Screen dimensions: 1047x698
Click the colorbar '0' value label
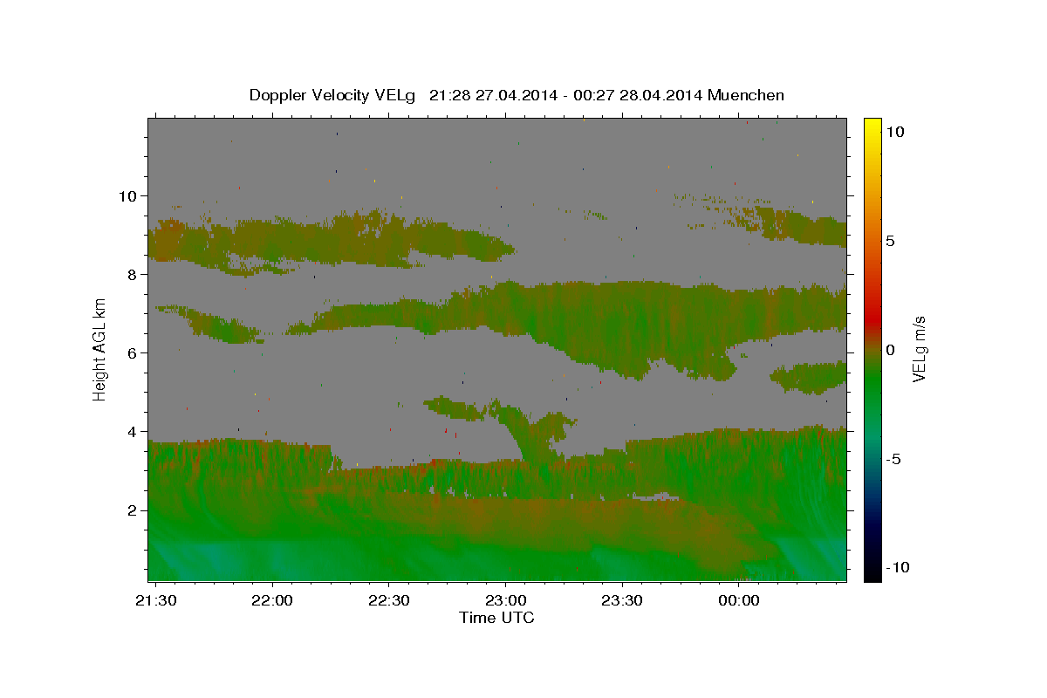click(890, 350)
